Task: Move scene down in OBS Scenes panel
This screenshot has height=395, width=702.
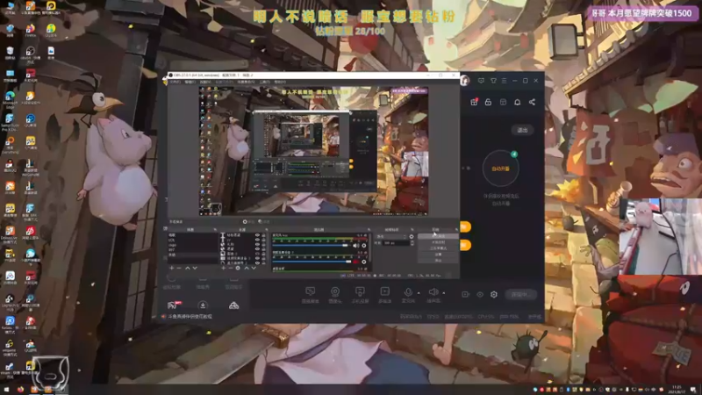Action: 195,268
